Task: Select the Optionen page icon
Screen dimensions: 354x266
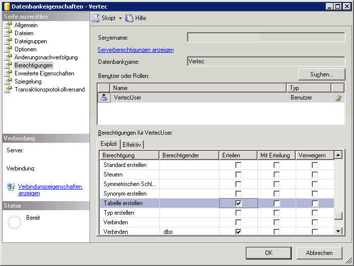Action: [x=8, y=50]
